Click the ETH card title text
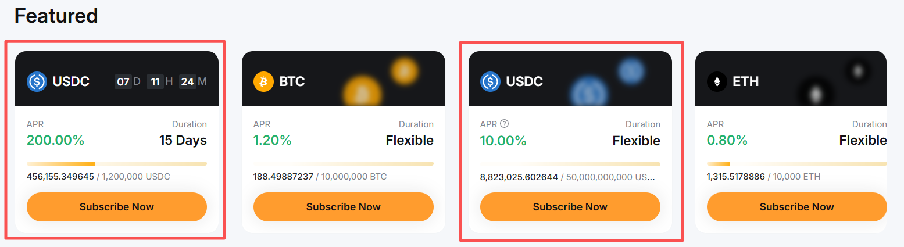This screenshot has height=247, width=904. [746, 81]
